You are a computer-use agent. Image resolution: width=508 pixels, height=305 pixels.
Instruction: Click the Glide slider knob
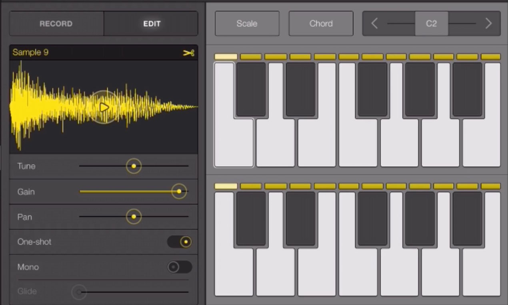click(x=79, y=292)
